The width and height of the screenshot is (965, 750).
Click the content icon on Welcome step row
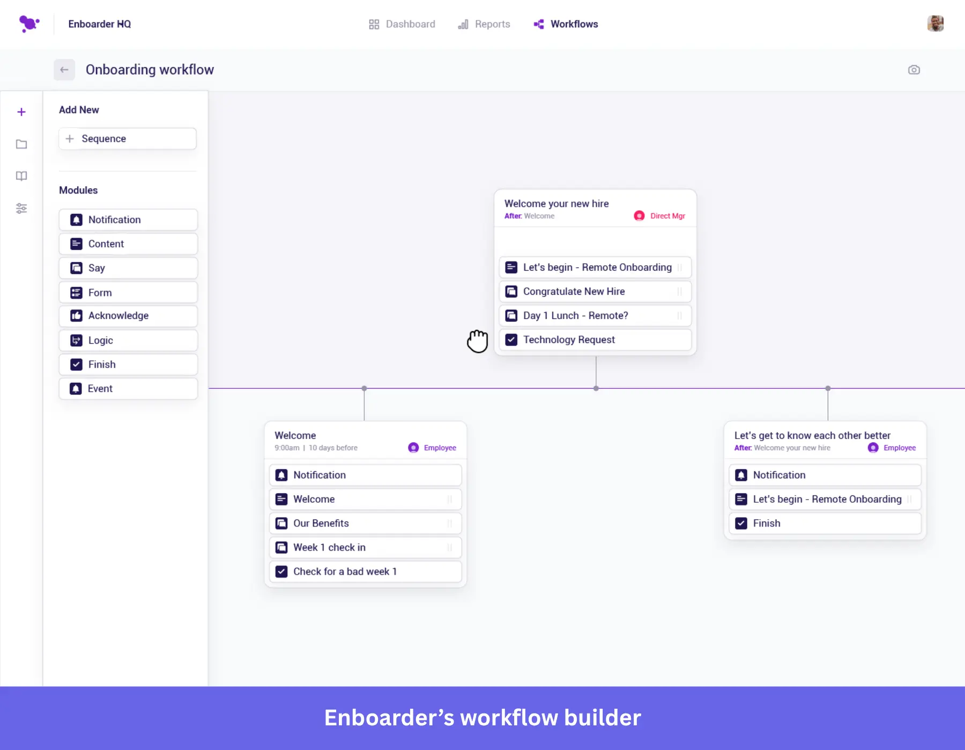[x=281, y=499]
